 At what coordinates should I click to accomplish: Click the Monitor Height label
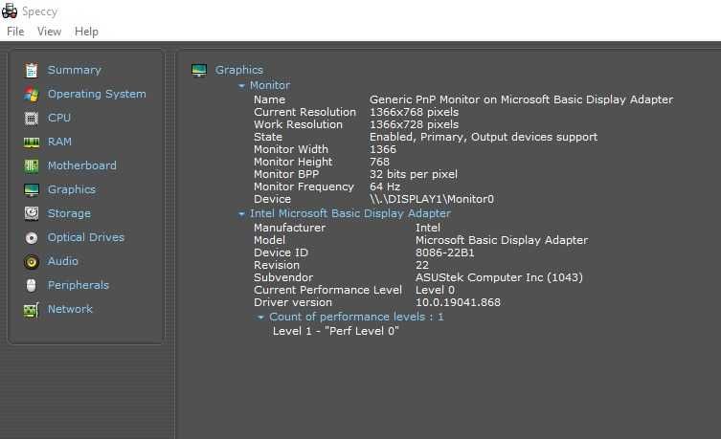tap(293, 162)
